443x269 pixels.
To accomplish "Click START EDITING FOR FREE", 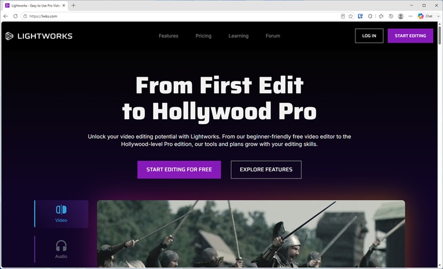I will [x=179, y=170].
